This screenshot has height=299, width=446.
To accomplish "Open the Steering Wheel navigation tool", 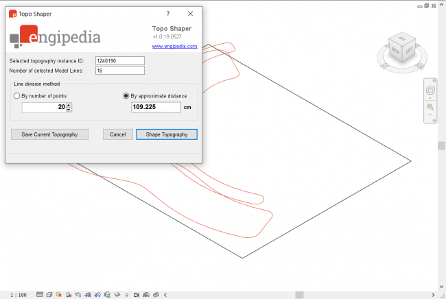I will [430, 91].
